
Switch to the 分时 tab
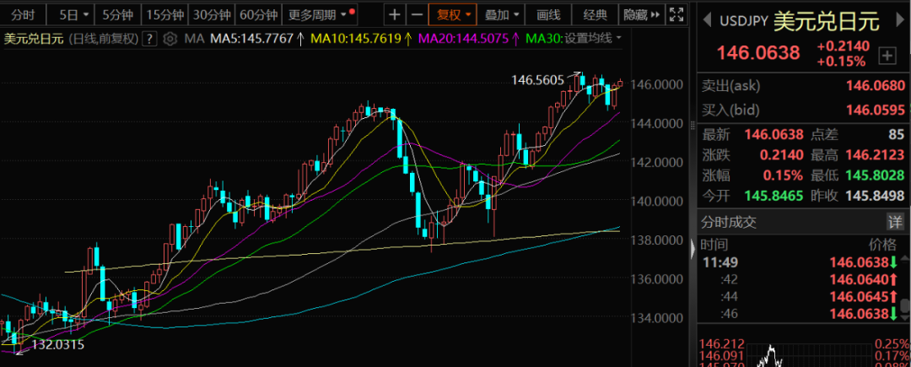21,14
